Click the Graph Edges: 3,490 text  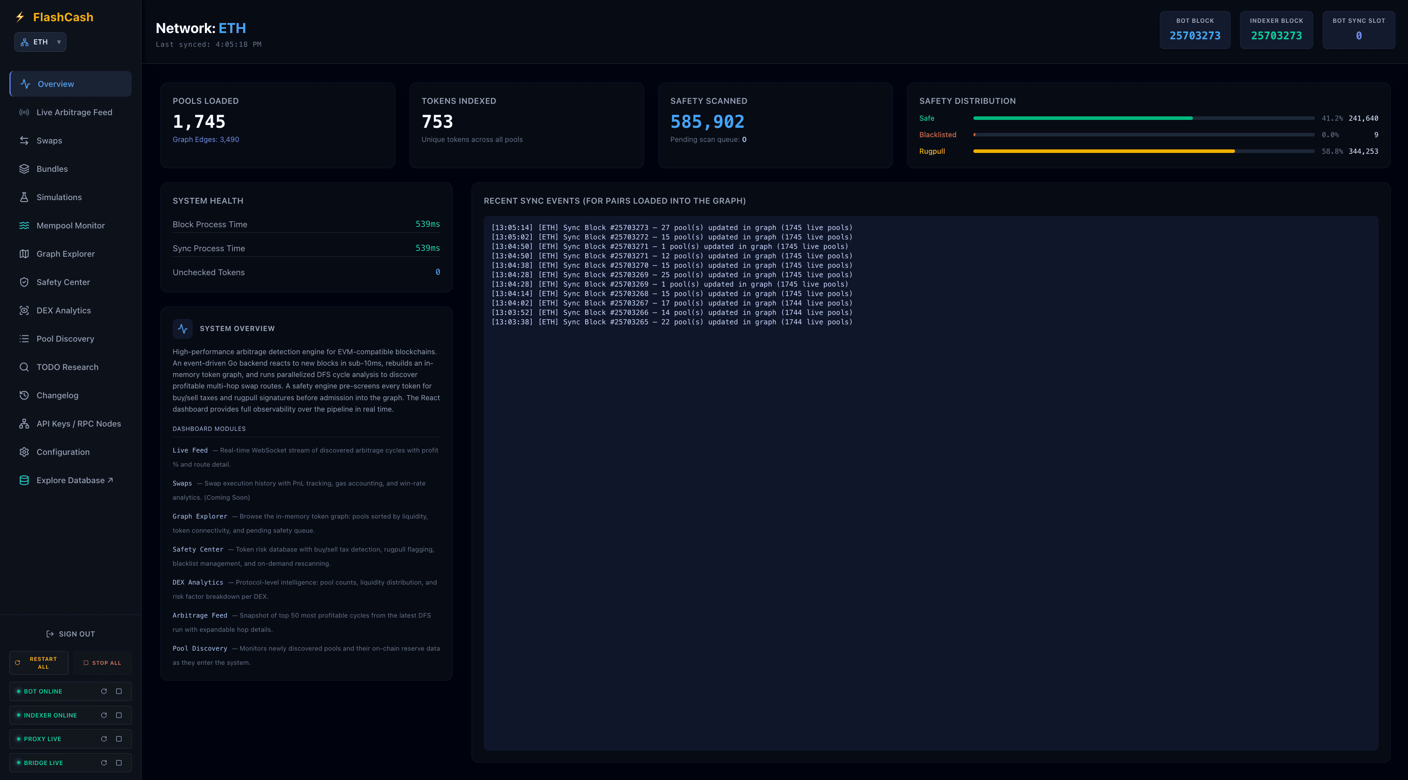(206, 140)
